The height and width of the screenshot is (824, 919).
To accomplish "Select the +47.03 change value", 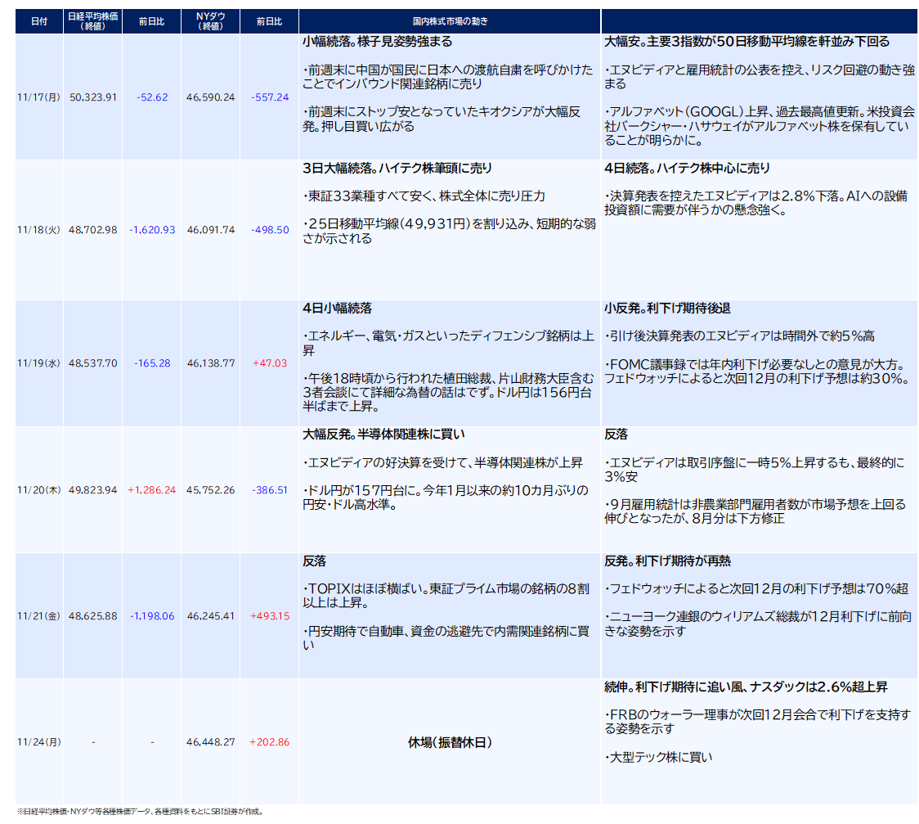I will [269, 362].
